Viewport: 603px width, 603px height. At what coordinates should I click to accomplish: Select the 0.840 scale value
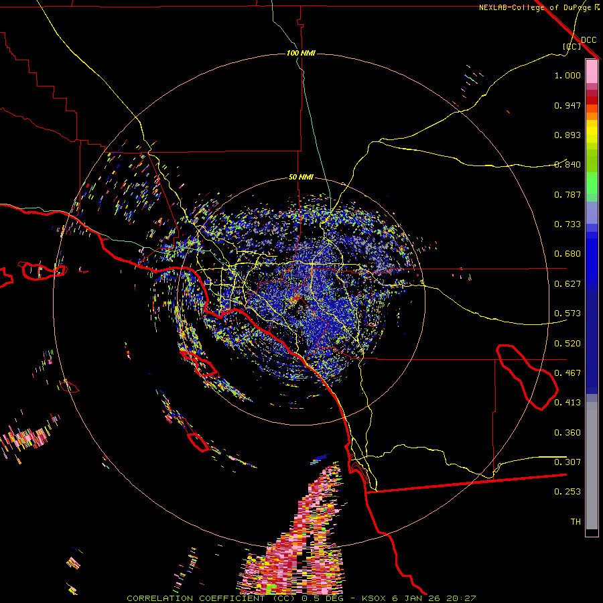coord(567,165)
